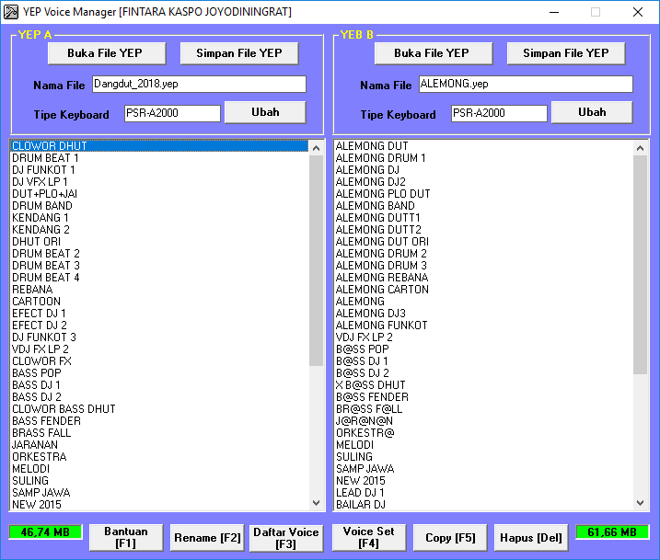Select DRUM BEAT 1 voice
This screenshot has width=660, height=560.
pyautogui.click(x=158, y=157)
